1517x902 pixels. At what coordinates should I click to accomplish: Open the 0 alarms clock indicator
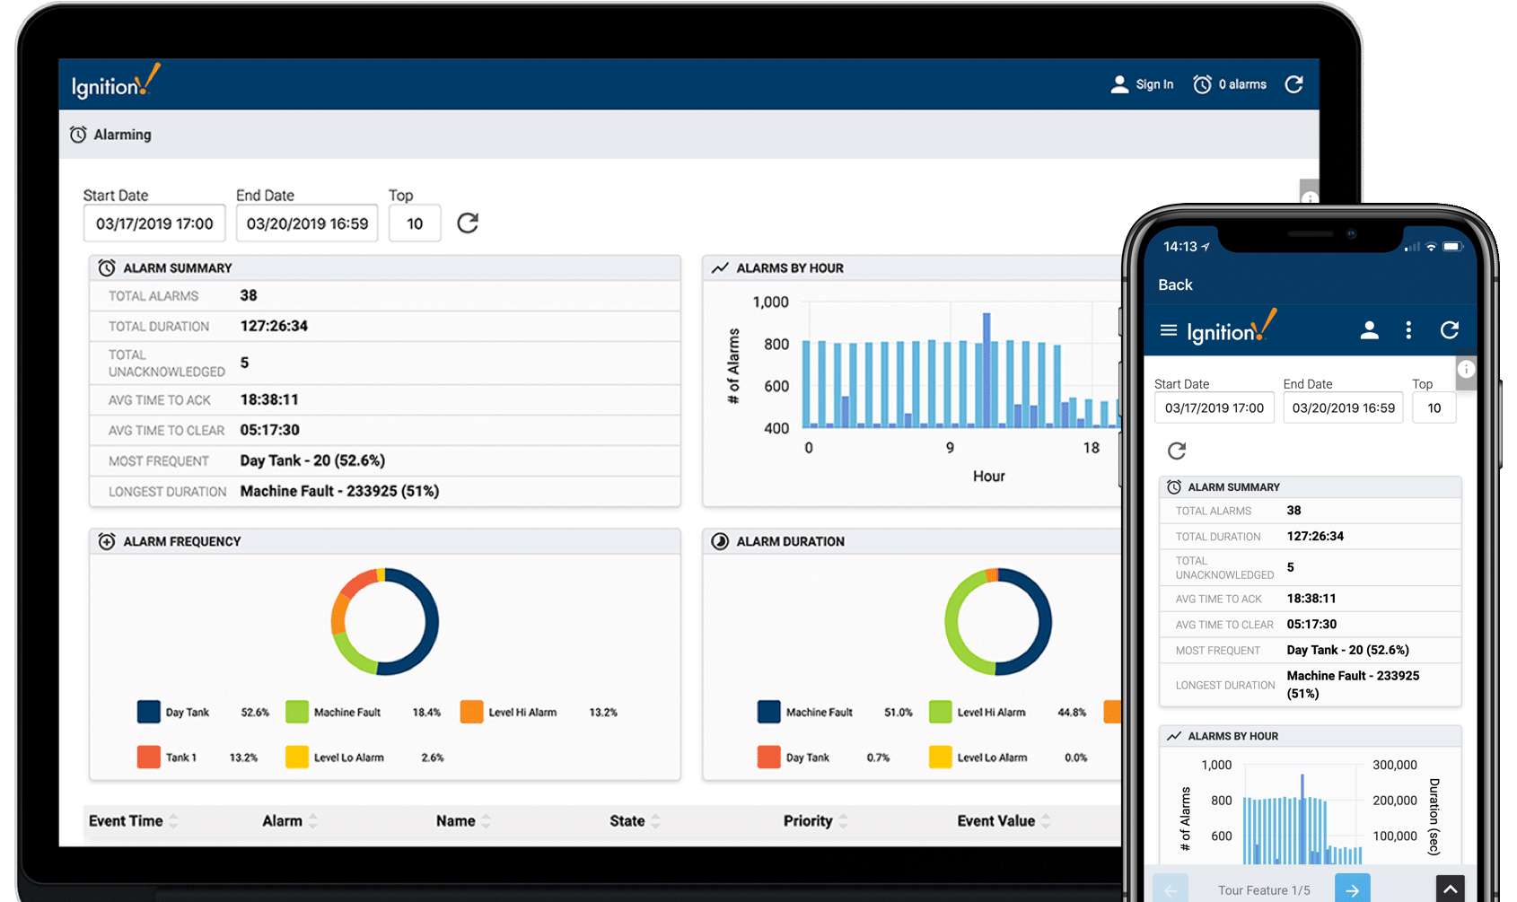[x=1202, y=84]
